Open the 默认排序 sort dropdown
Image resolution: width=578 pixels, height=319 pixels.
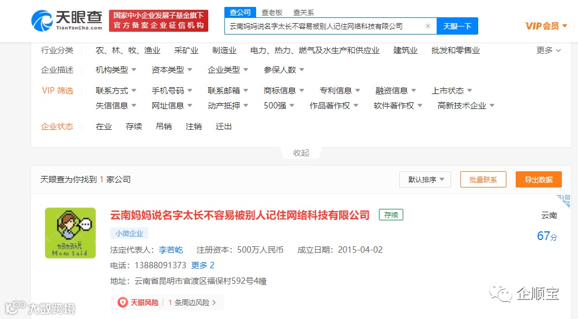(425, 179)
